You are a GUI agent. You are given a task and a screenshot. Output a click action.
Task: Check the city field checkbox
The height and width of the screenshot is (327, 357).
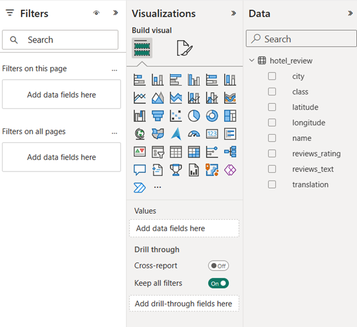272,76
